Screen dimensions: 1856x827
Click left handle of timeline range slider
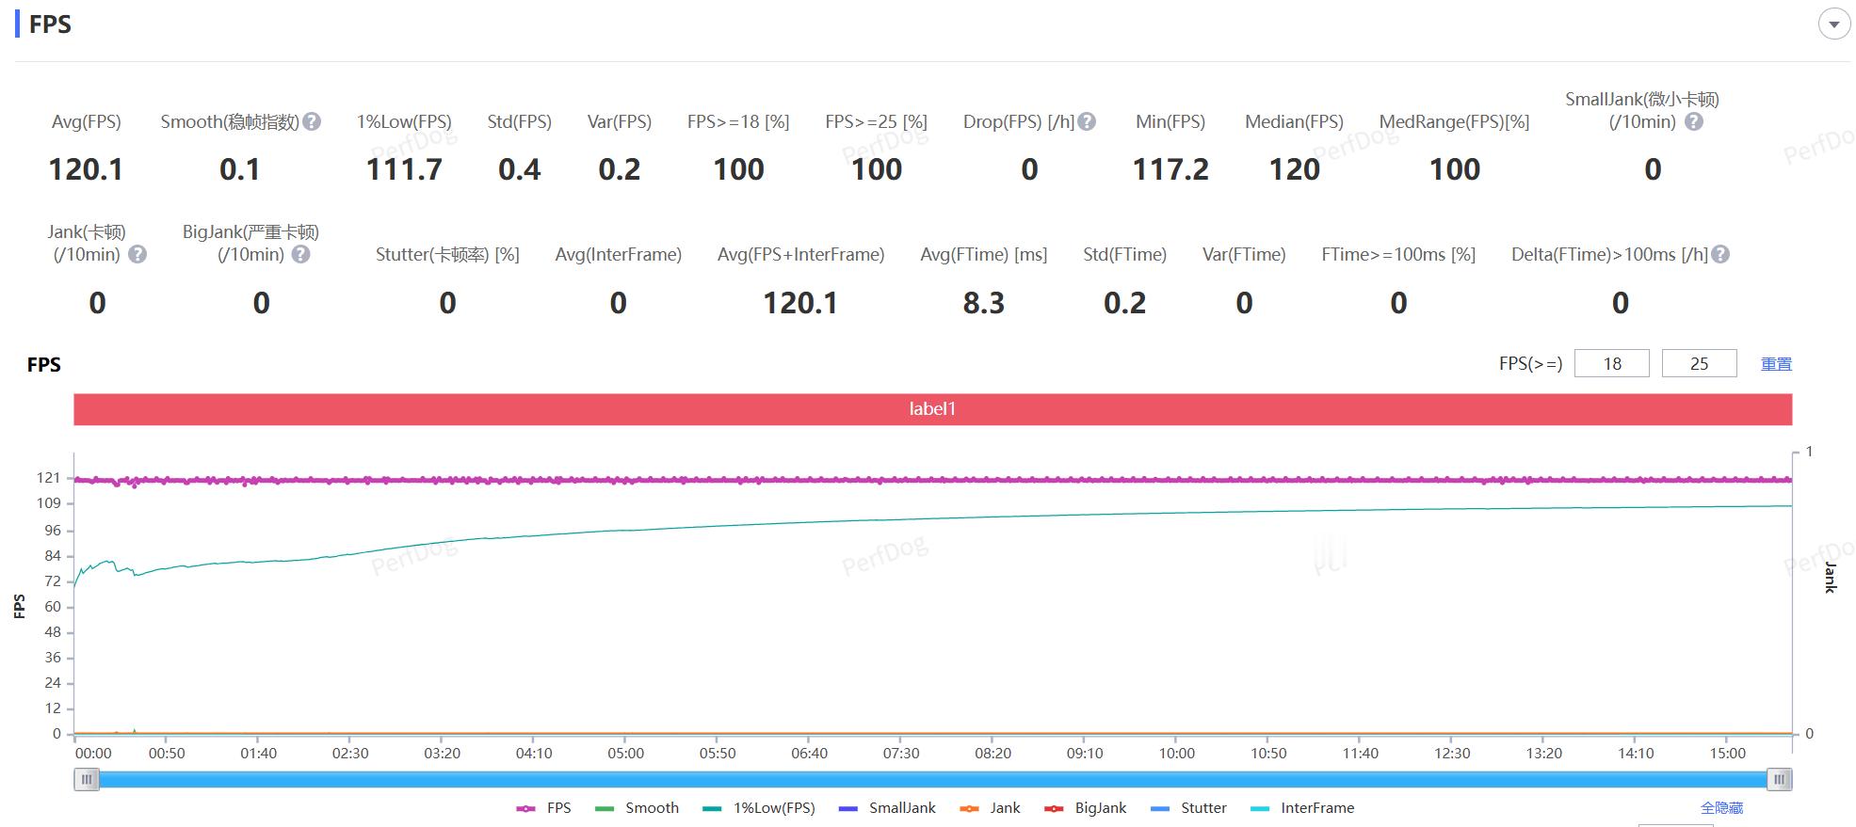[x=87, y=779]
